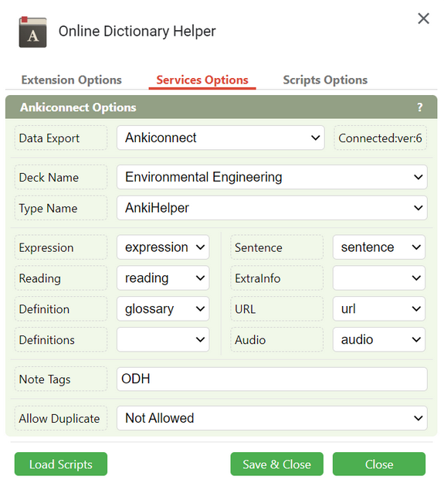Open the Scripts Options tab
This screenshot has height=483, width=444.
click(x=325, y=80)
